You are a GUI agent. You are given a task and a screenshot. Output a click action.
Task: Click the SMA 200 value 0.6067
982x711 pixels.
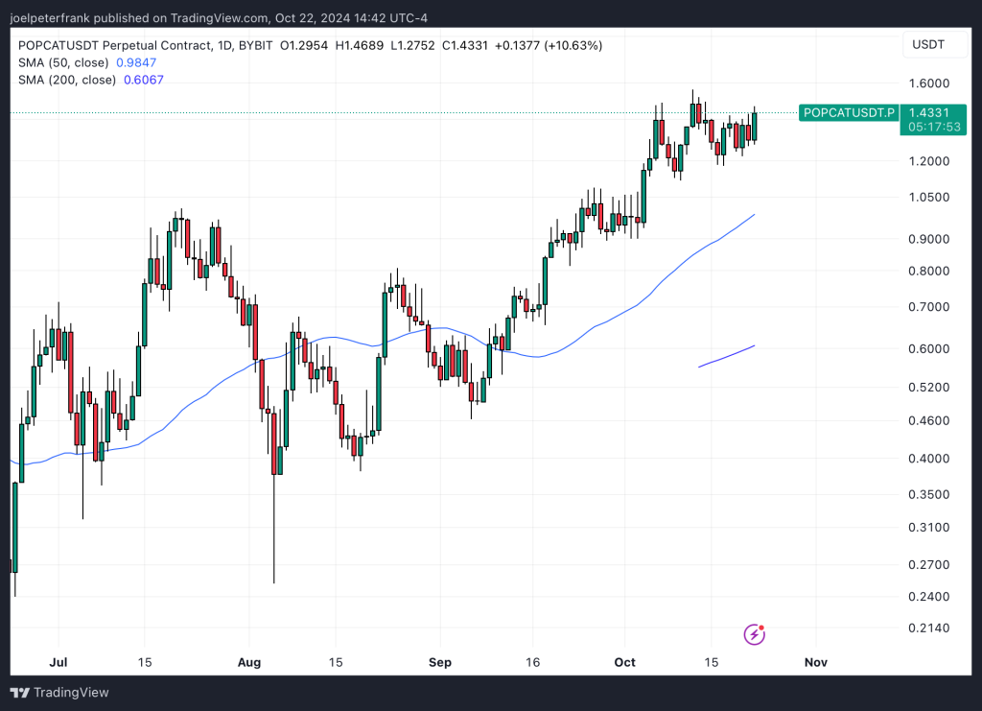pos(144,80)
